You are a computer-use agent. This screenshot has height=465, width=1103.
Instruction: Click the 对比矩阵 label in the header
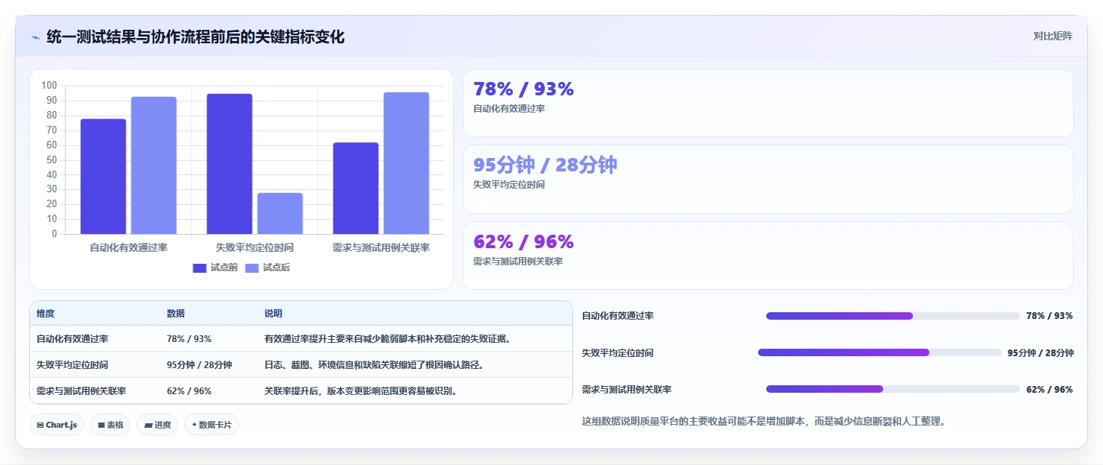pyautogui.click(x=1053, y=36)
